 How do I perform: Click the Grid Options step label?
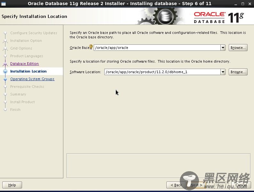pyautogui.click(x=21, y=48)
